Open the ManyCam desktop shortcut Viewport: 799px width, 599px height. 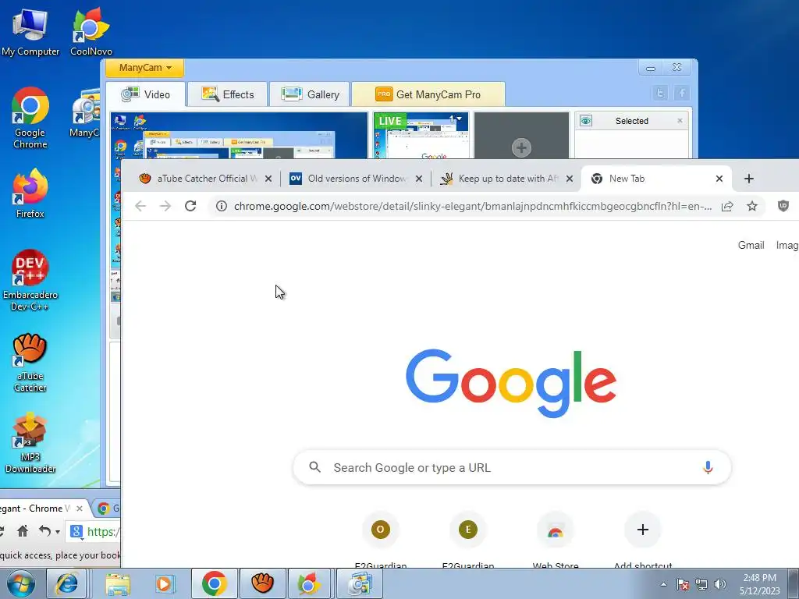coord(85,113)
